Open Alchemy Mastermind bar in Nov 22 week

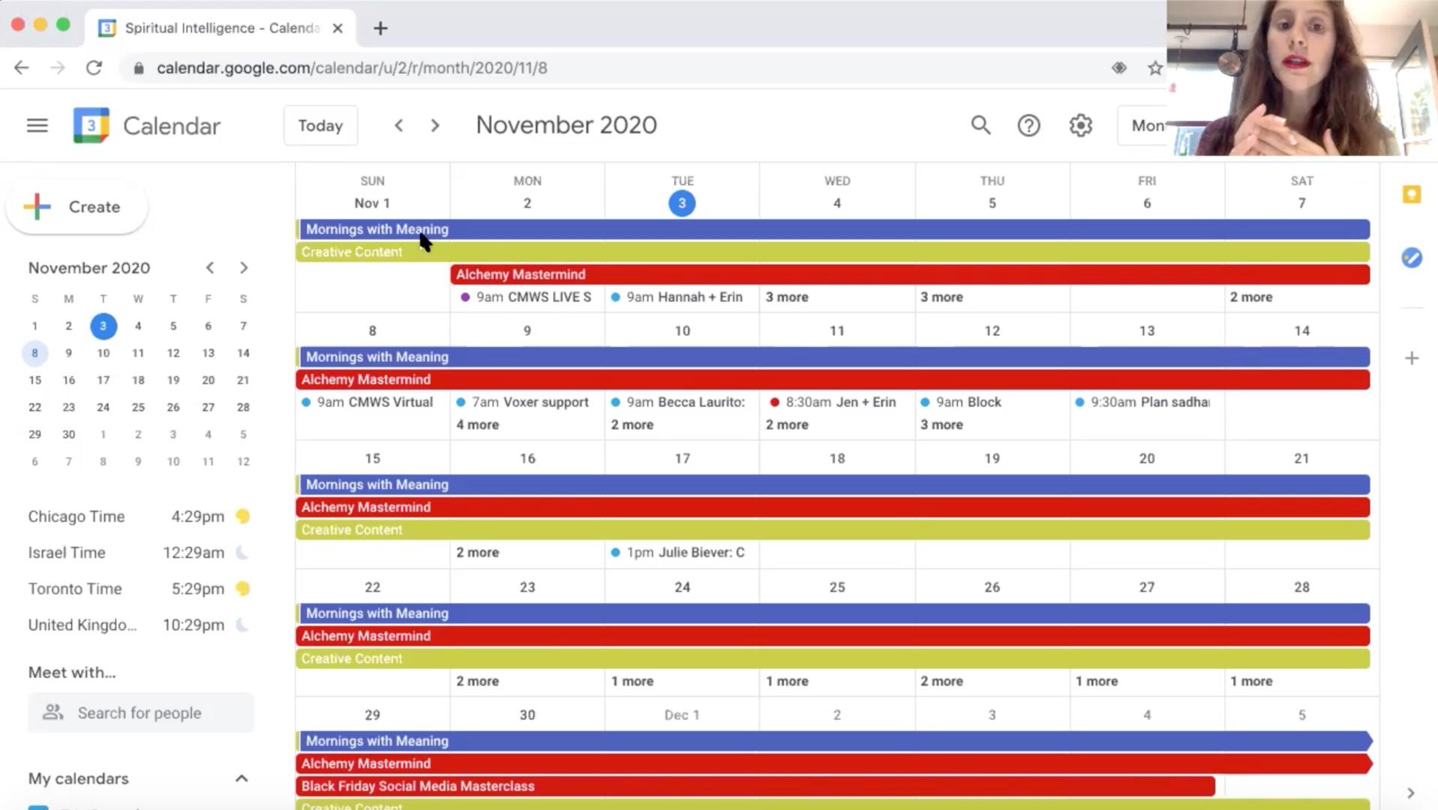833,636
